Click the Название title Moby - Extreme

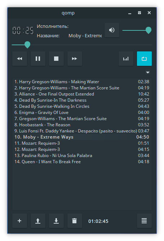[85, 36]
